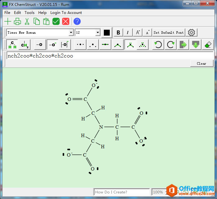Click the How Do I Create search box
This screenshot has width=217, height=199.
(122, 192)
